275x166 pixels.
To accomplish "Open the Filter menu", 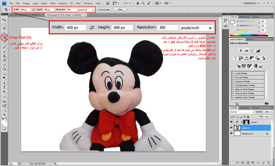I will (53, 3).
